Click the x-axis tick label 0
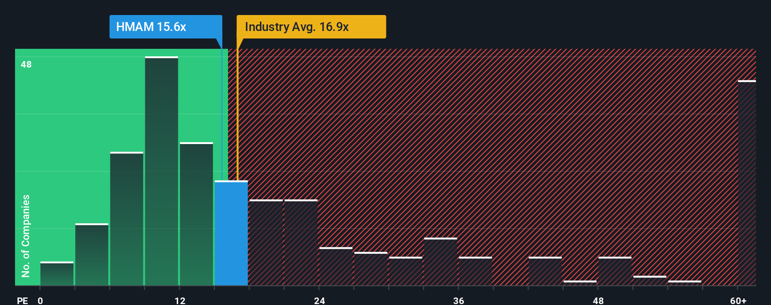The height and width of the screenshot is (305, 771). pos(40,300)
